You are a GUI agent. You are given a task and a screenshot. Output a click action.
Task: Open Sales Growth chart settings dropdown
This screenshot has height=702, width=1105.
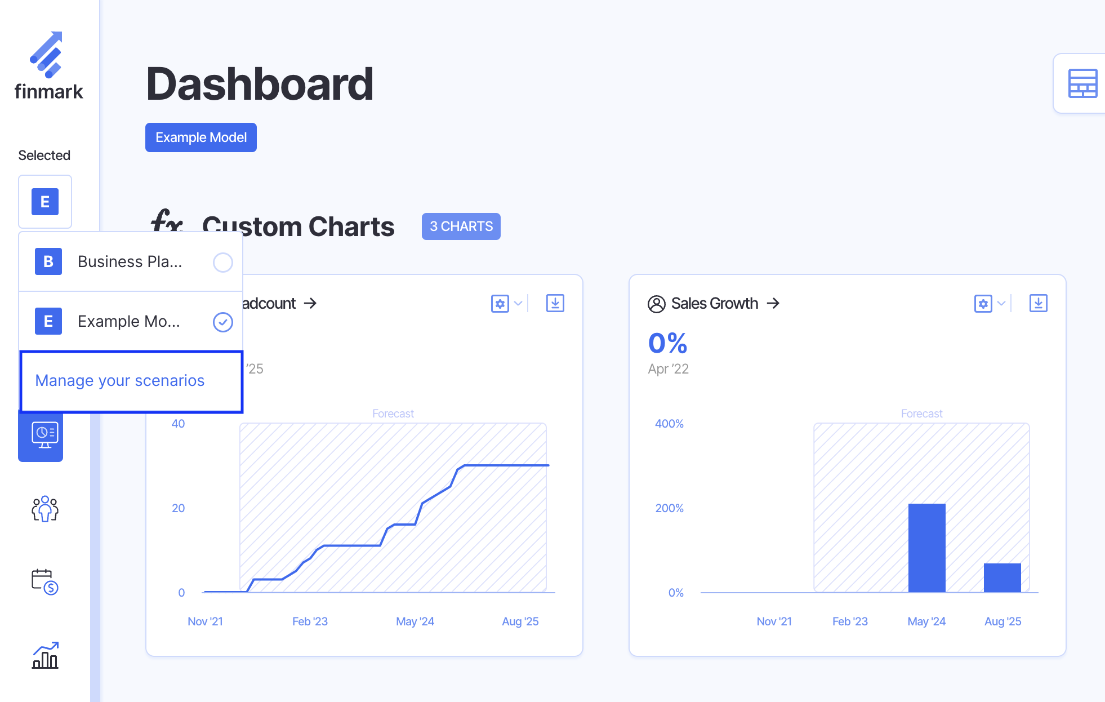(990, 304)
